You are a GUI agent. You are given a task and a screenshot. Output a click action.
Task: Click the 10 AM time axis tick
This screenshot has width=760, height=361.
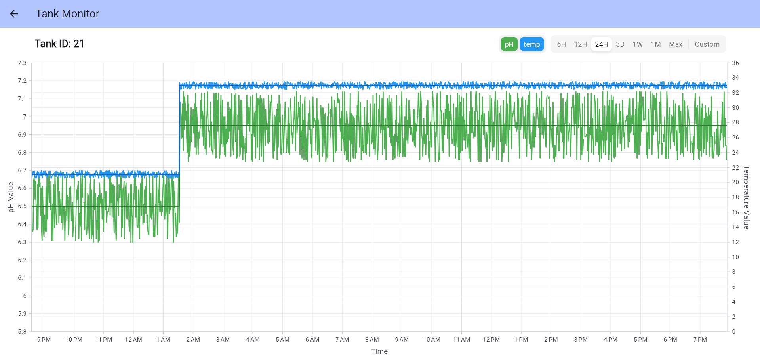[432, 340]
